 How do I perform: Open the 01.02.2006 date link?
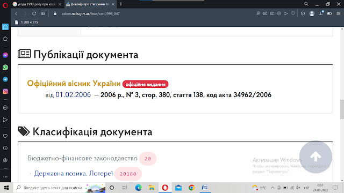click(x=73, y=95)
